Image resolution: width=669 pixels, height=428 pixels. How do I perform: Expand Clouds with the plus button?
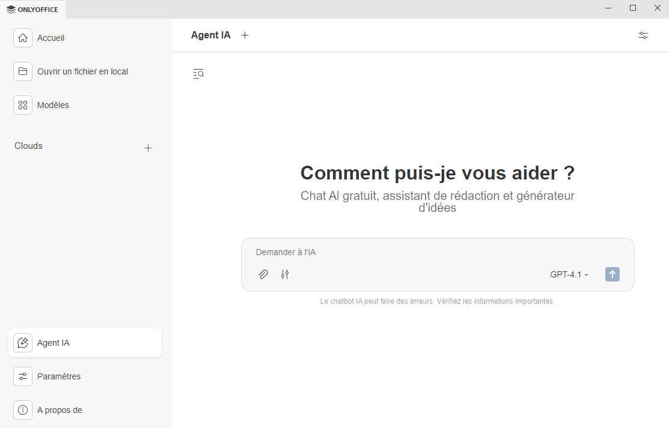148,148
